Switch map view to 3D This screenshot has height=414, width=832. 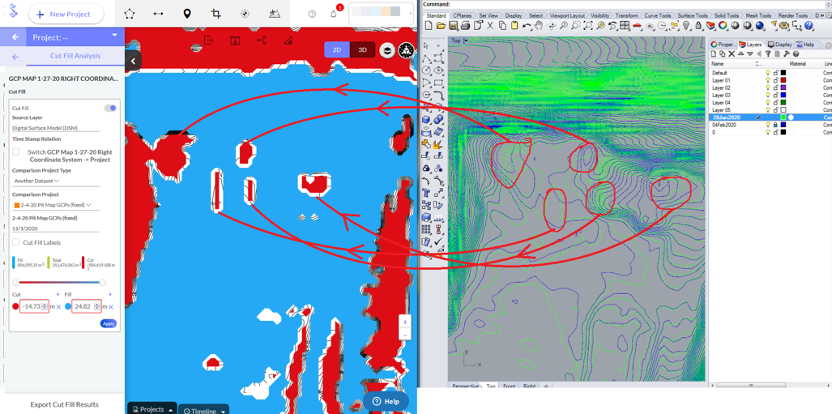click(x=362, y=50)
